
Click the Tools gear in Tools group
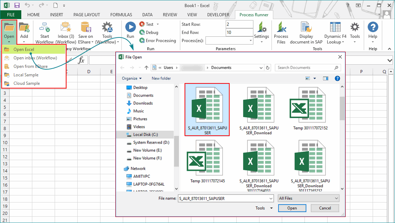tap(355, 27)
